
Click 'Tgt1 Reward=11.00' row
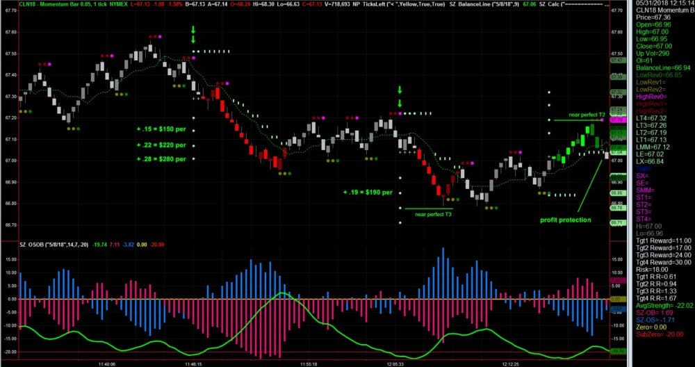point(664,240)
